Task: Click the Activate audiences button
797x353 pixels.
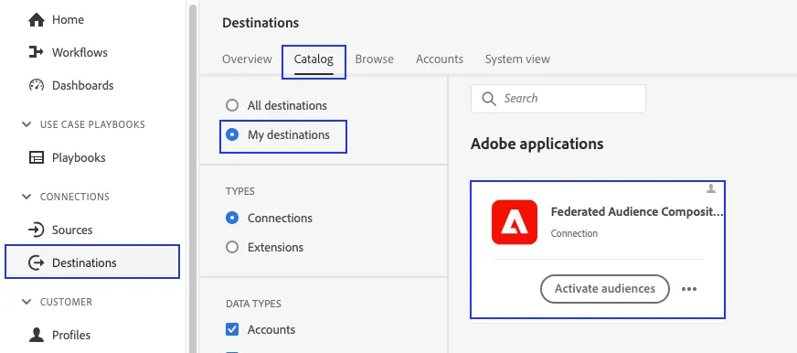Action: pos(605,289)
